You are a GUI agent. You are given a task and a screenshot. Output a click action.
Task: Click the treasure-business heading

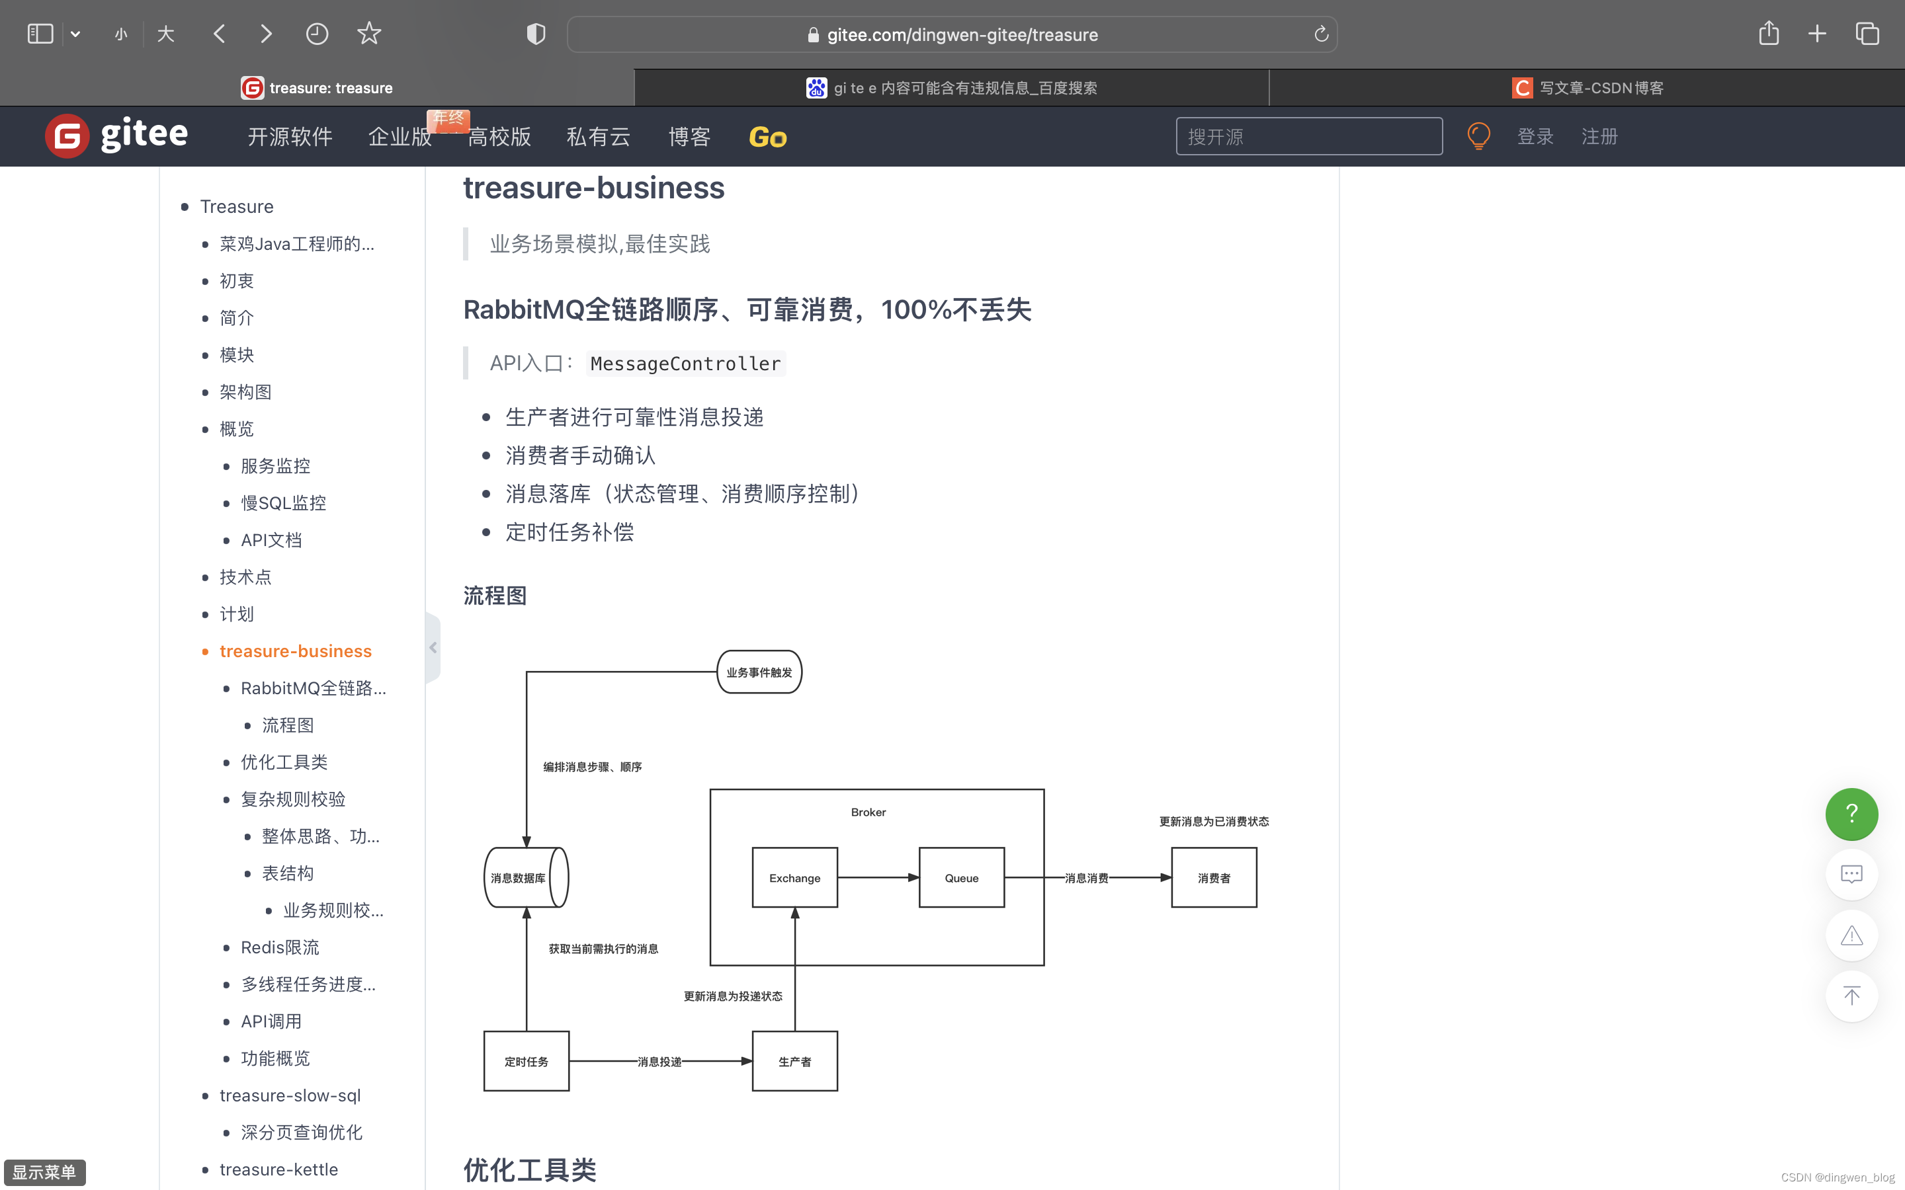click(x=593, y=188)
